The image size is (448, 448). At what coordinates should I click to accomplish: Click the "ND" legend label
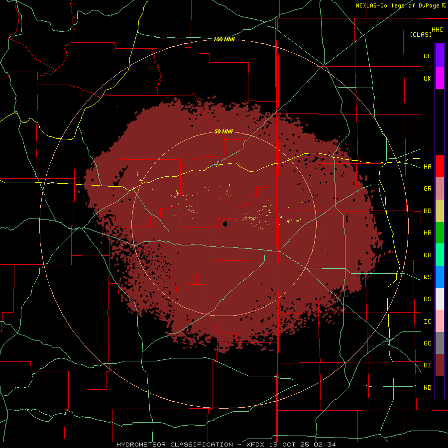pyautogui.click(x=427, y=388)
